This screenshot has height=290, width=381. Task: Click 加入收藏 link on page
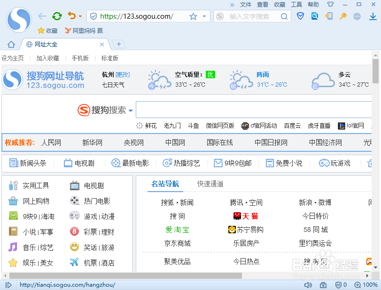pyautogui.click(x=47, y=58)
